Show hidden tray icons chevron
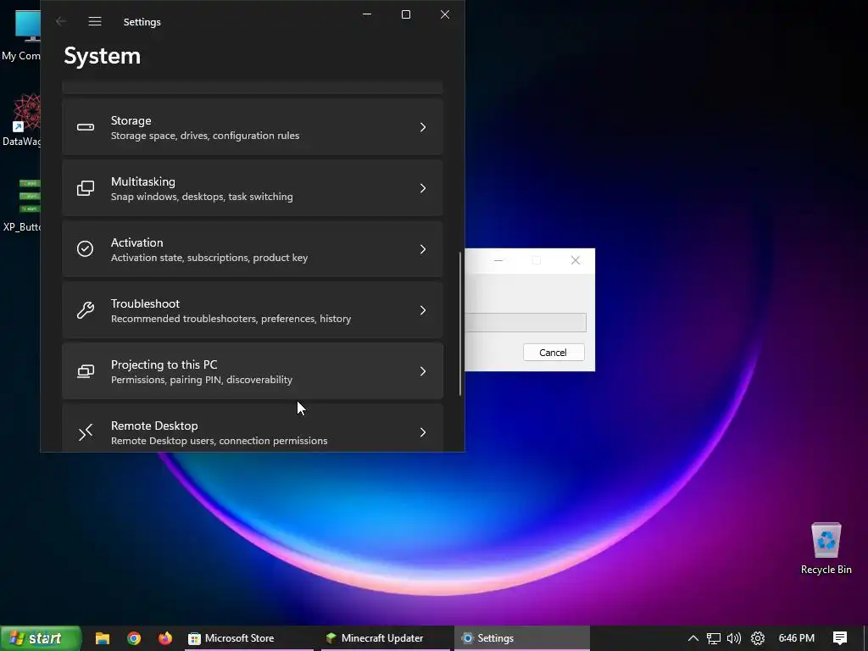Viewport: 868px width, 651px height. (x=693, y=638)
